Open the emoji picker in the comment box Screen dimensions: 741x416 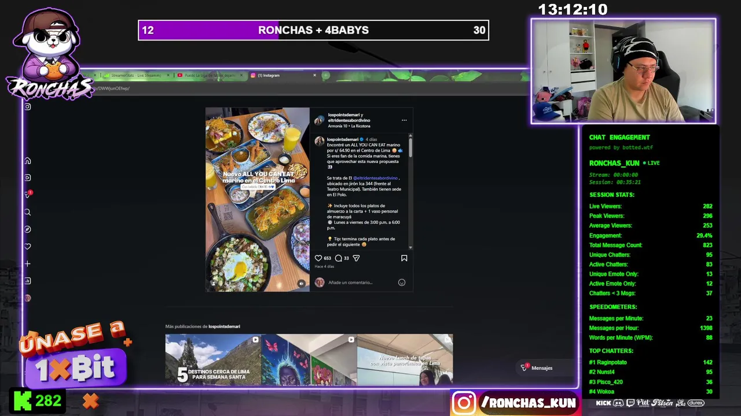point(402,283)
